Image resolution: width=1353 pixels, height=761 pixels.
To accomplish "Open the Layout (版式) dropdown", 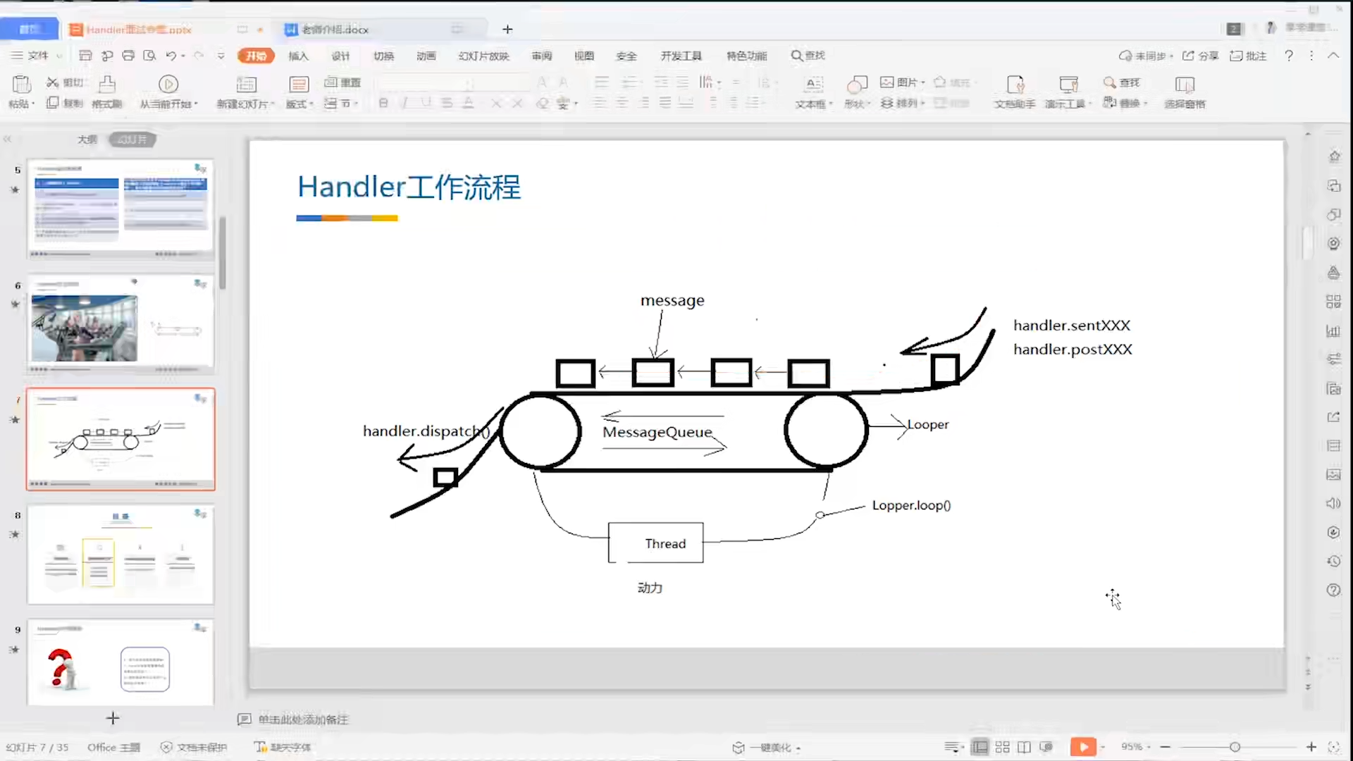I will point(299,104).
